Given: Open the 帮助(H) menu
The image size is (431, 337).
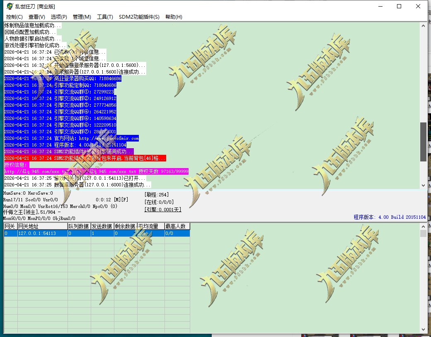Looking at the screenshot, I should pyautogui.click(x=174, y=17).
